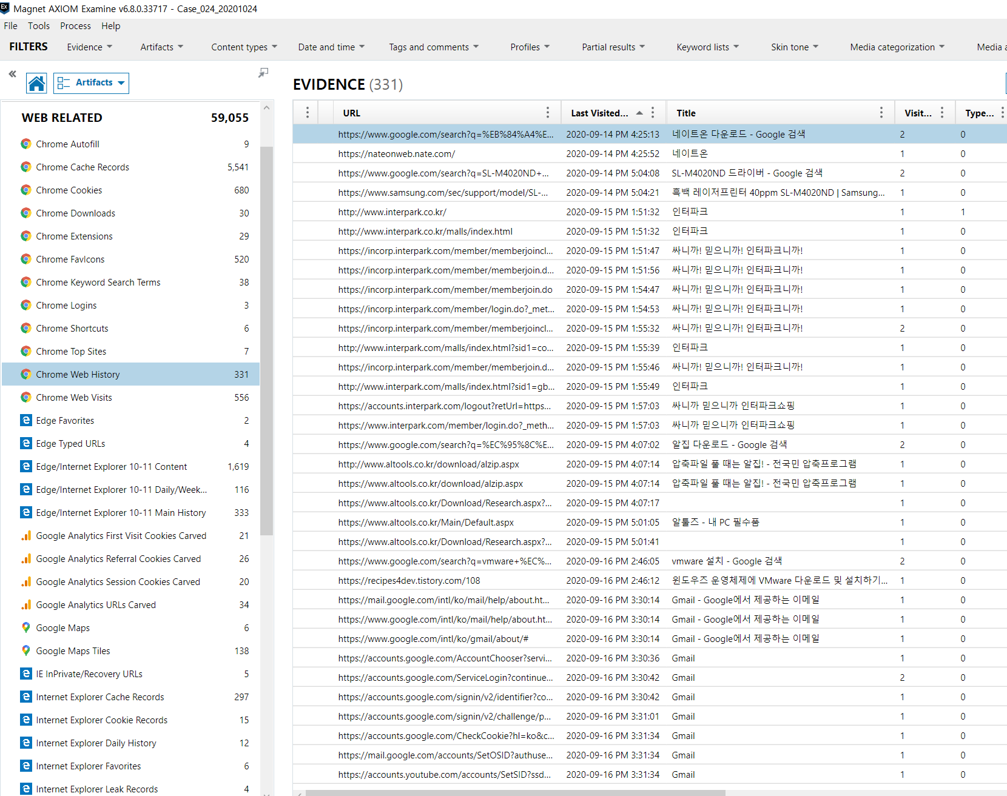Open the evidence table options kebab menu

[x=308, y=113]
